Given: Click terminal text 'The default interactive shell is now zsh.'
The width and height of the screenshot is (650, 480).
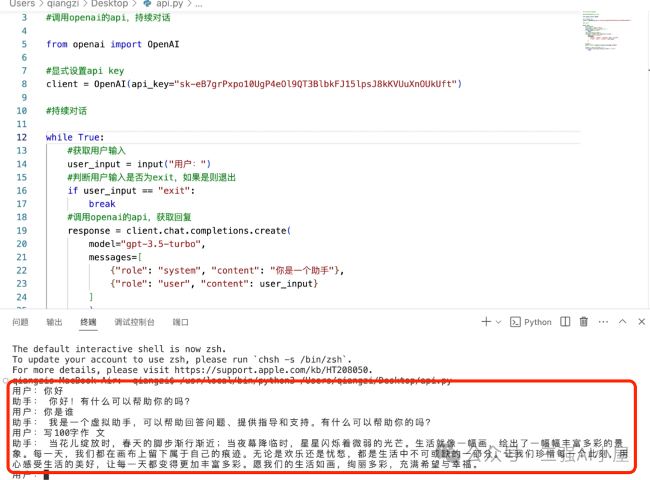Looking at the screenshot, I should tap(119, 349).
